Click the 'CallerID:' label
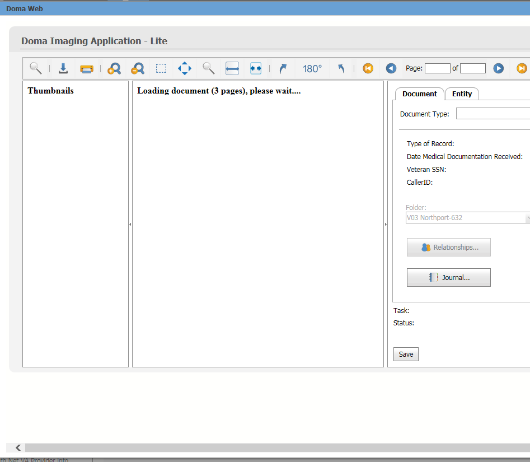The height and width of the screenshot is (462, 530). click(x=420, y=183)
